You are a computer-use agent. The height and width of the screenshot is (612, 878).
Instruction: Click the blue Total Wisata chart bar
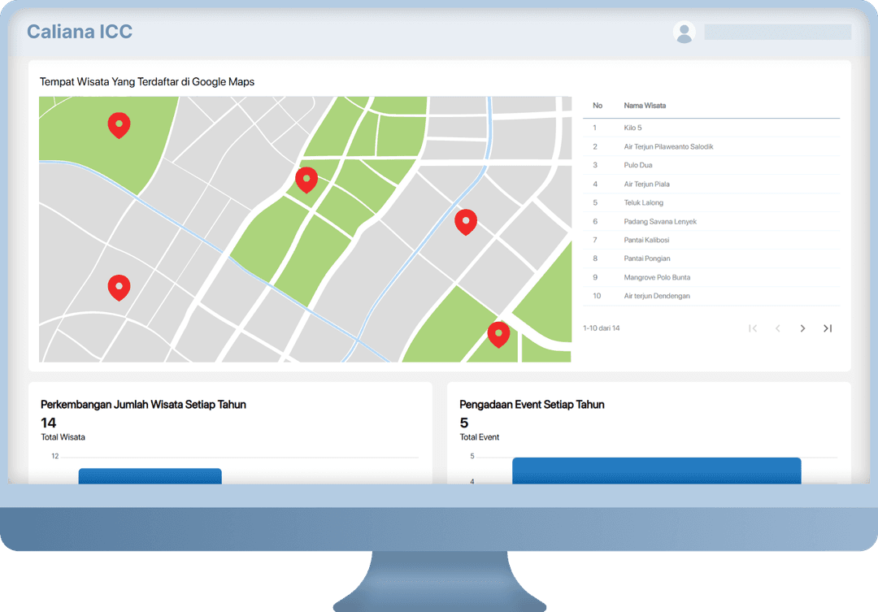point(150,476)
